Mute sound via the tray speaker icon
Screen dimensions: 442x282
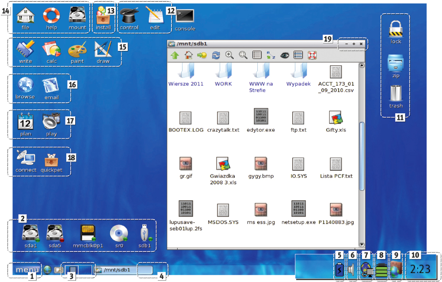(x=352, y=268)
